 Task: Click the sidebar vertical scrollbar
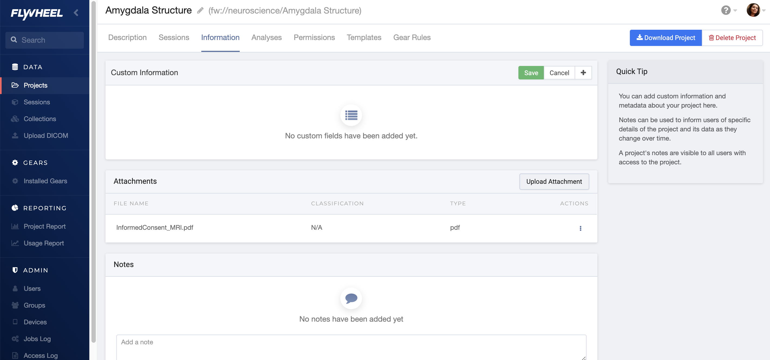click(93, 172)
